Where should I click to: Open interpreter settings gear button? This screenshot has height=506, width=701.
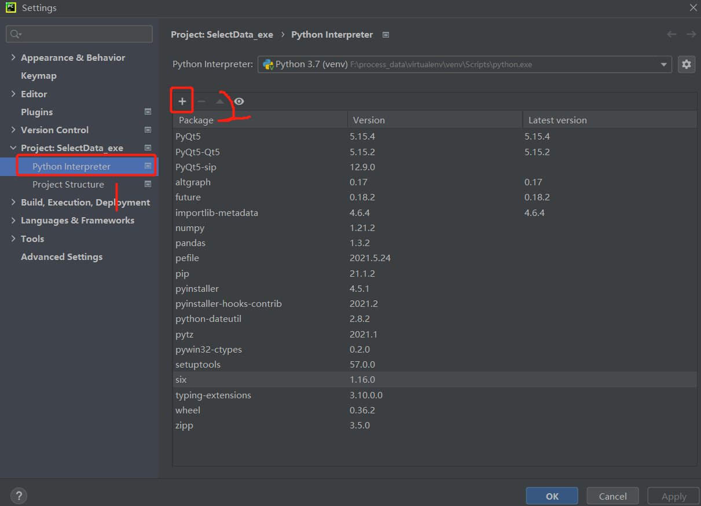coord(687,64)
